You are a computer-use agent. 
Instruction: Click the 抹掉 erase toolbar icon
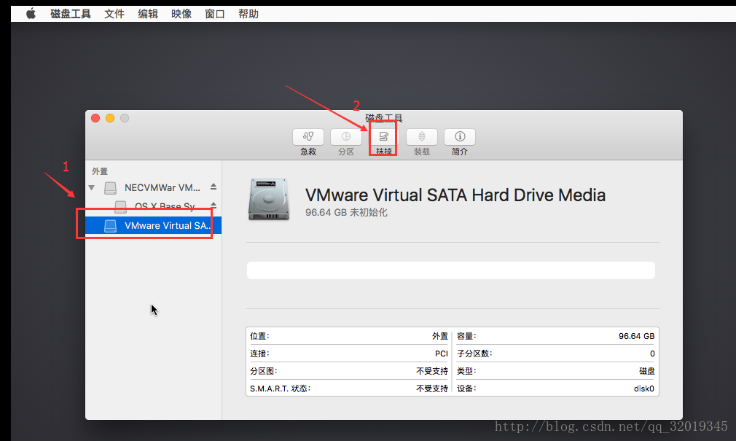click(x=383, y=136)
